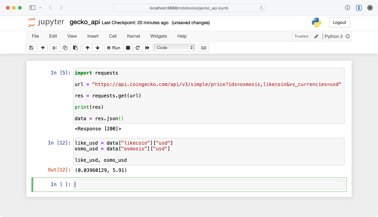This screenshot has height=217, width=378.
Task: Toggle the Safari sidebar
Action: [32, 8]
